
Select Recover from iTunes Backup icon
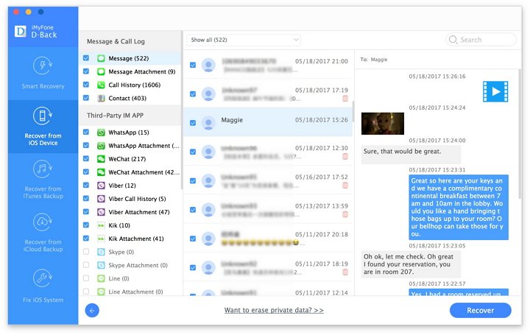[x=43, y=171]
